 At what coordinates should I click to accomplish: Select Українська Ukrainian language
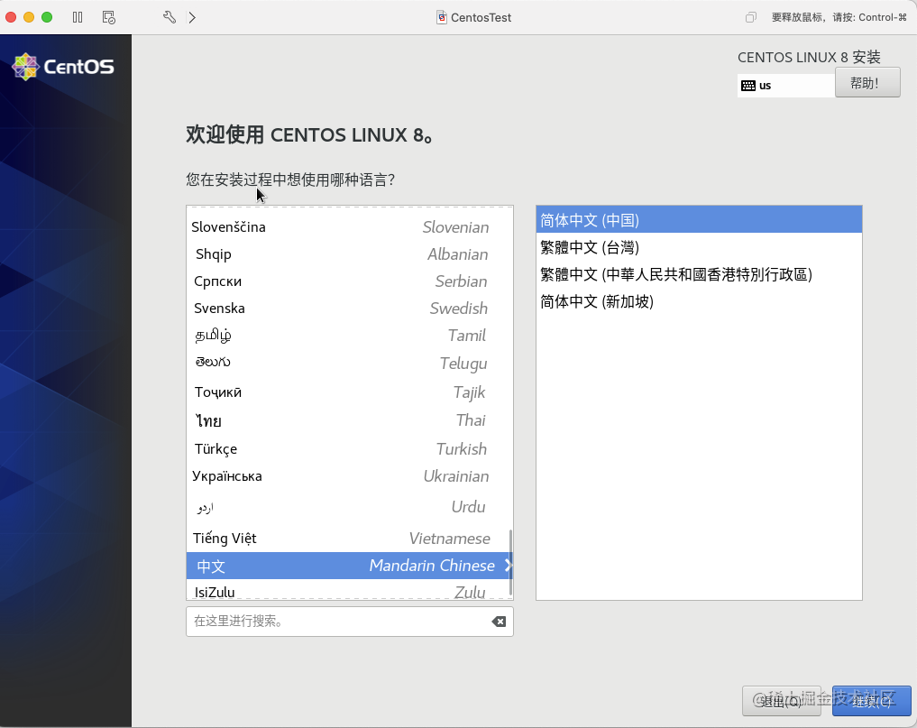pyautogui.click(x=349, y=476)
